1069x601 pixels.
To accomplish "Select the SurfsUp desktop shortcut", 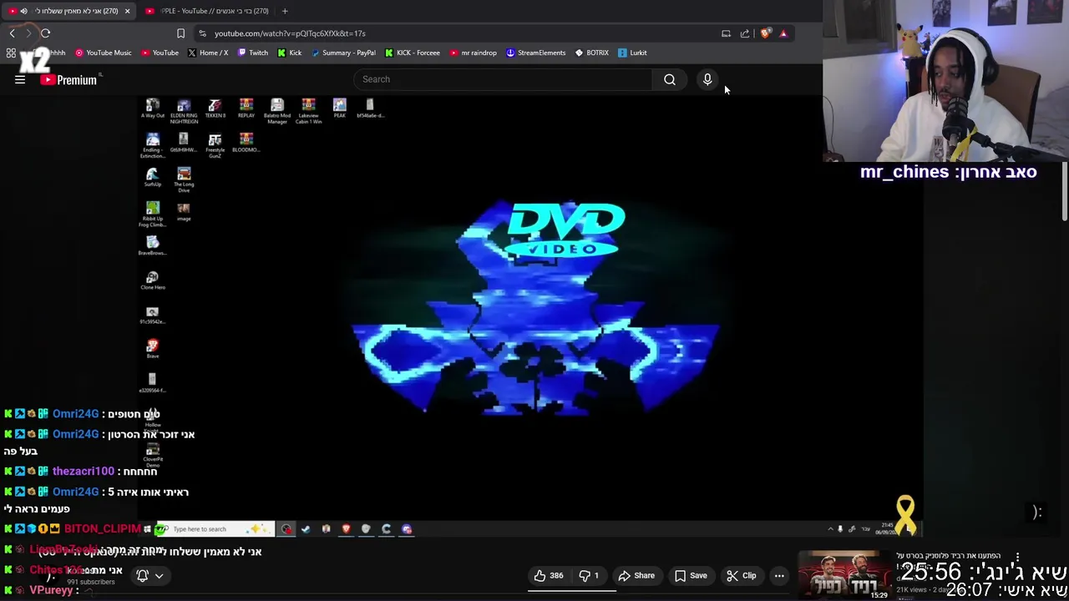I will click(152, 177).
